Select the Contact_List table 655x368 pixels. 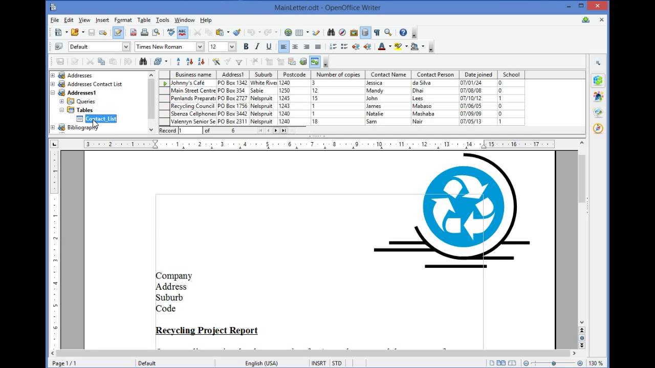(x=101, y=119)
